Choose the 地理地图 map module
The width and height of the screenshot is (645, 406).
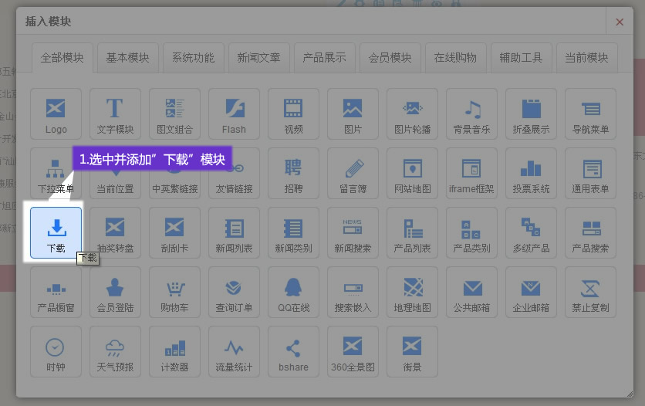412,293
